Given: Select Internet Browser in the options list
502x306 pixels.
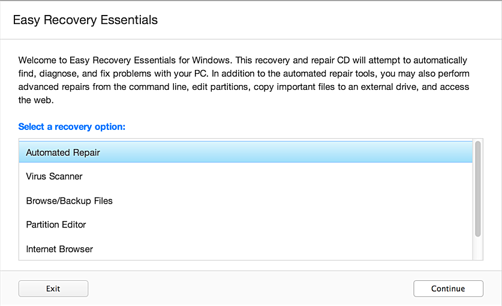Looking at the screenshot, I should (59, 249).
